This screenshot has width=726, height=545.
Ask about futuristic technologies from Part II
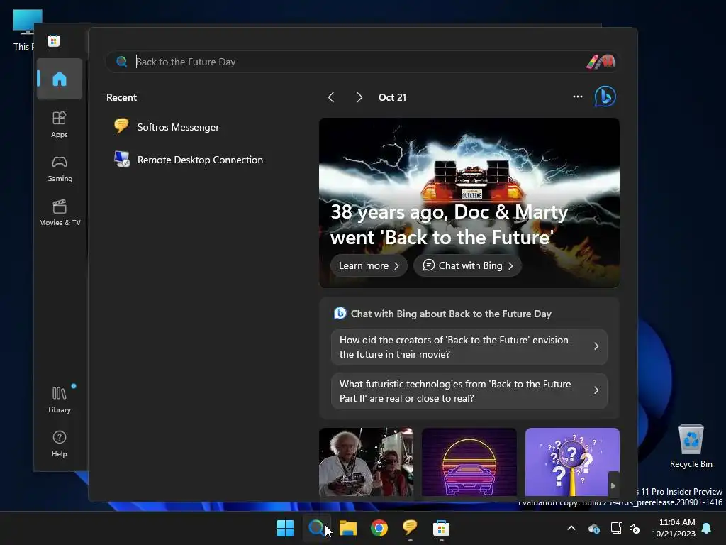(469, 391)
